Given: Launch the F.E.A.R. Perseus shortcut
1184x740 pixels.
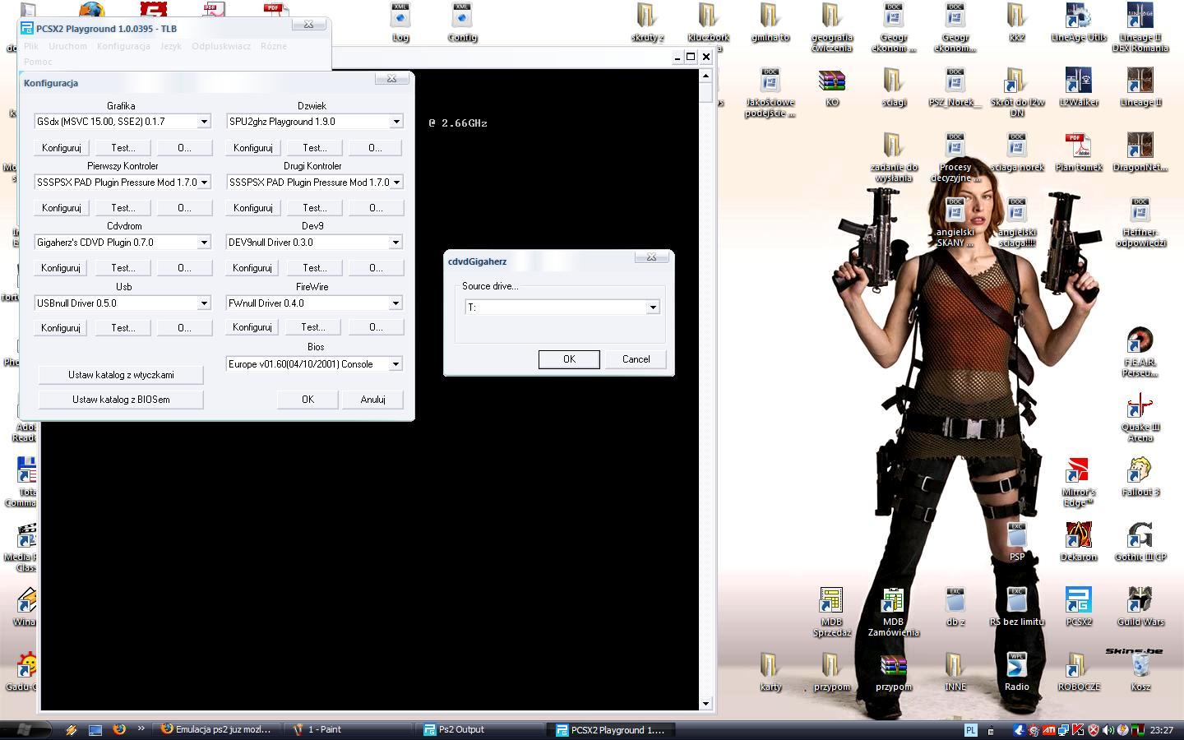Looking at the screenshot, I should click(x=1140, y=352).
